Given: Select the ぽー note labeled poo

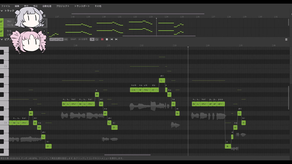Looking at the screenshot, I should tap(221, 104).
